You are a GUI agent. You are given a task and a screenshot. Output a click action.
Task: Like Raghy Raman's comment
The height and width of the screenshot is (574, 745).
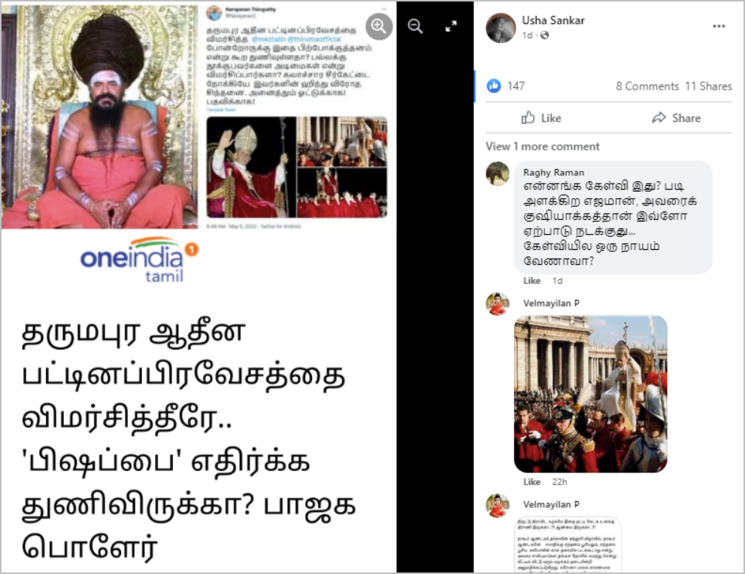pyautogui.click(x=531, y=281)
